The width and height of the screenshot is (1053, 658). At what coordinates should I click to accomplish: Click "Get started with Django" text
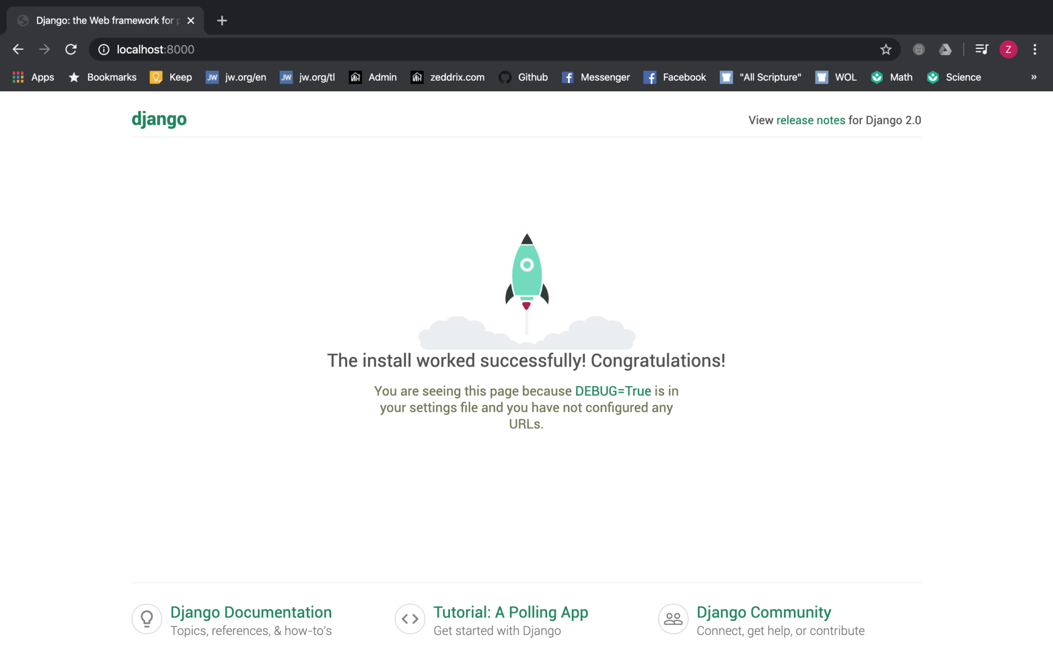point(497,631)
